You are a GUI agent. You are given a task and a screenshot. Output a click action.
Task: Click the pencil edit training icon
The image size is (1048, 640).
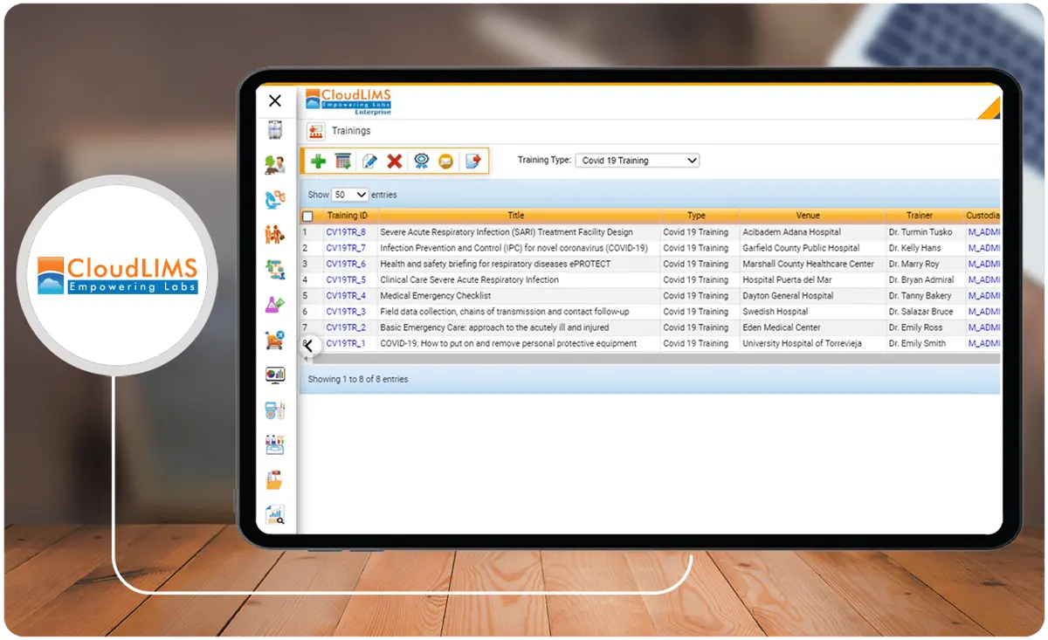[369, 161]
